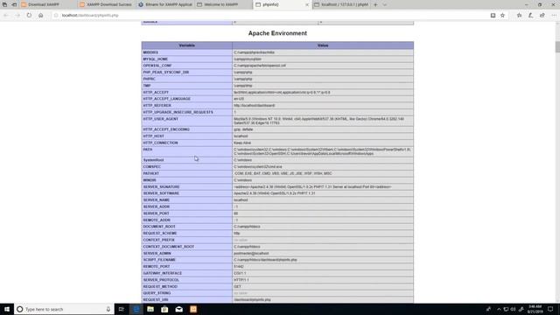Open browser Settings and more menu

(x=554, y=16)
